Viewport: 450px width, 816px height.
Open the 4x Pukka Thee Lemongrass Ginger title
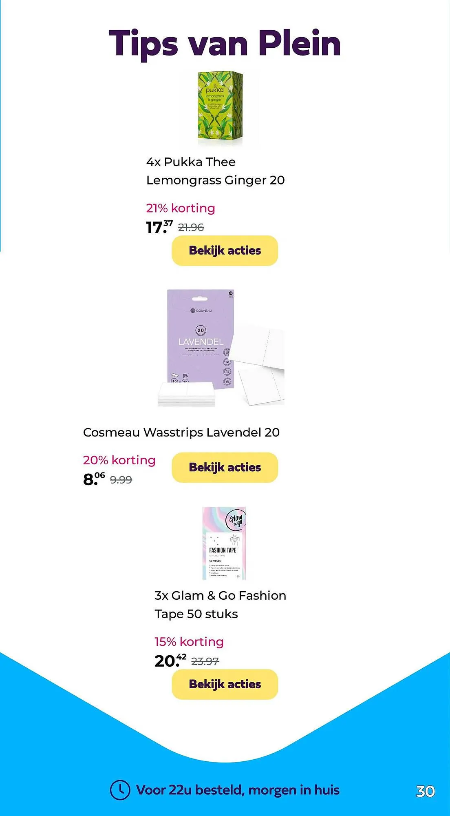click(215, 171)
